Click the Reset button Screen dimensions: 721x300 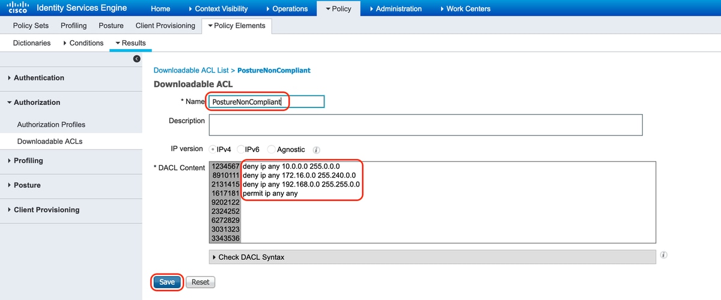(x=200, y=282)
